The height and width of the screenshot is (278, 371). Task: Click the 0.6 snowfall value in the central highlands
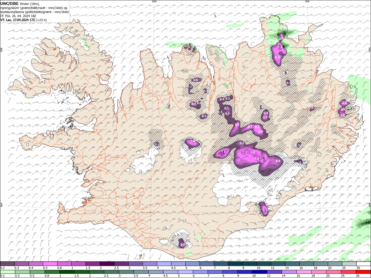(x=237, y=125)
